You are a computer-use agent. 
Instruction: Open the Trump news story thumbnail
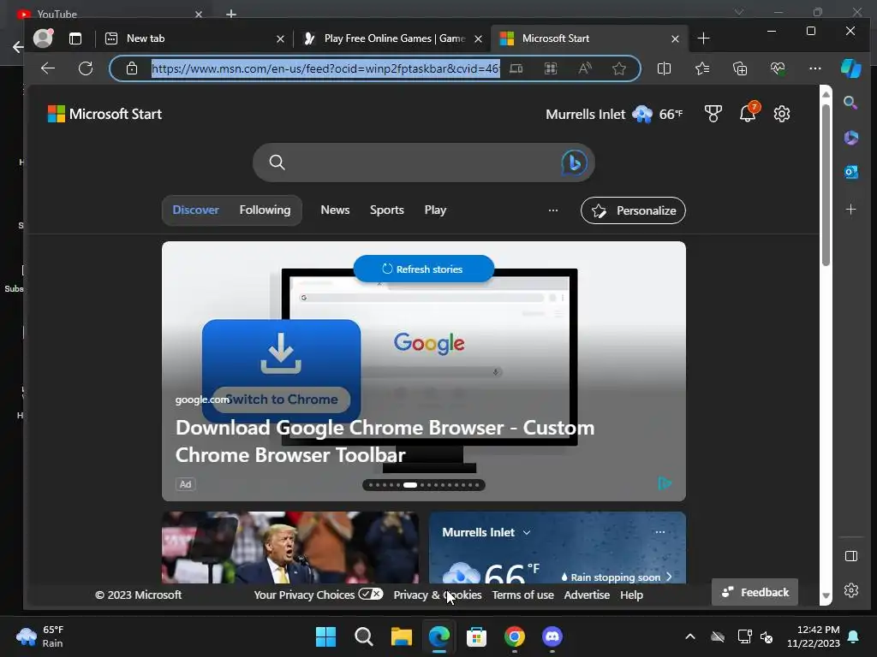pos(290,547)
